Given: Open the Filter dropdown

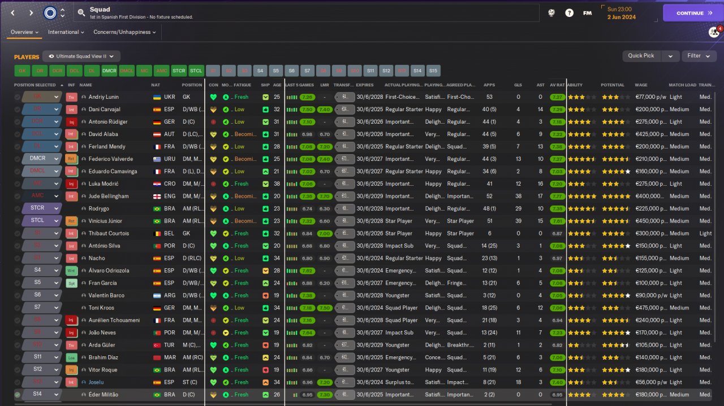Looking at the screenshot, I should 699,56.
